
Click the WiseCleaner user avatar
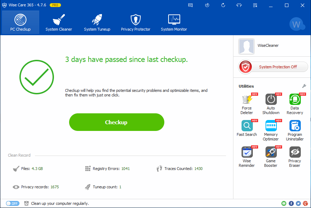[246, 46]
